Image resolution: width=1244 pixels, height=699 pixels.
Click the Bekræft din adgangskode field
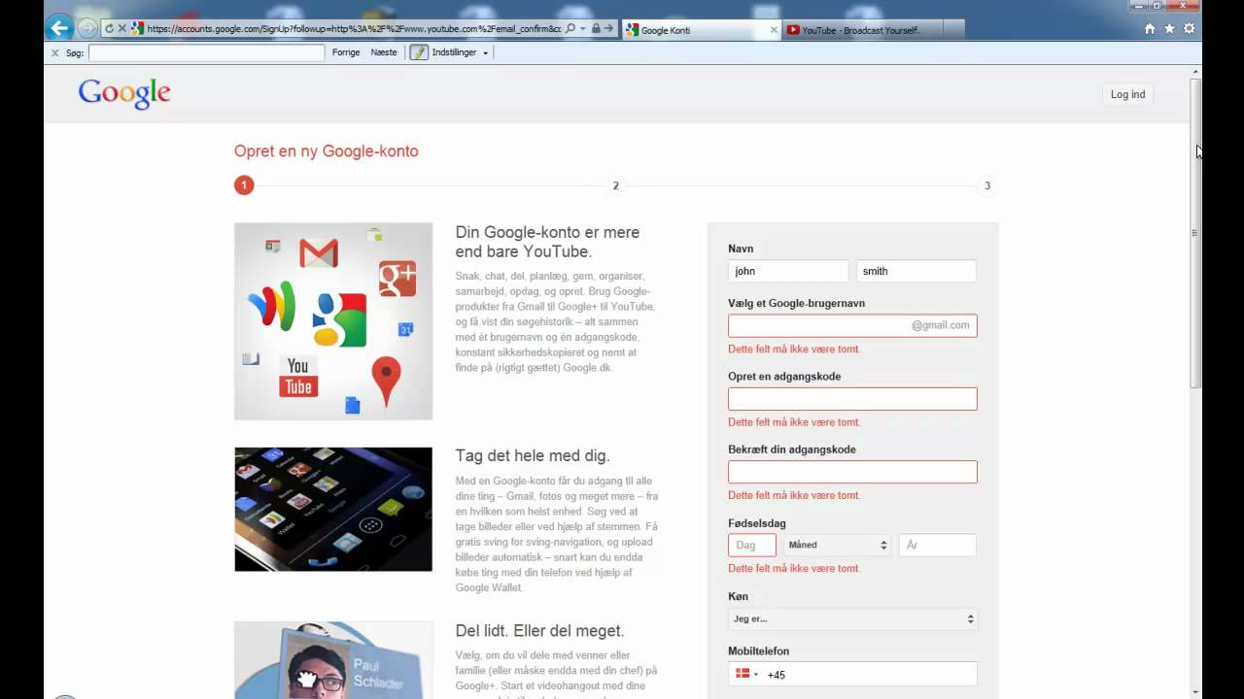[x=852, y=472]
